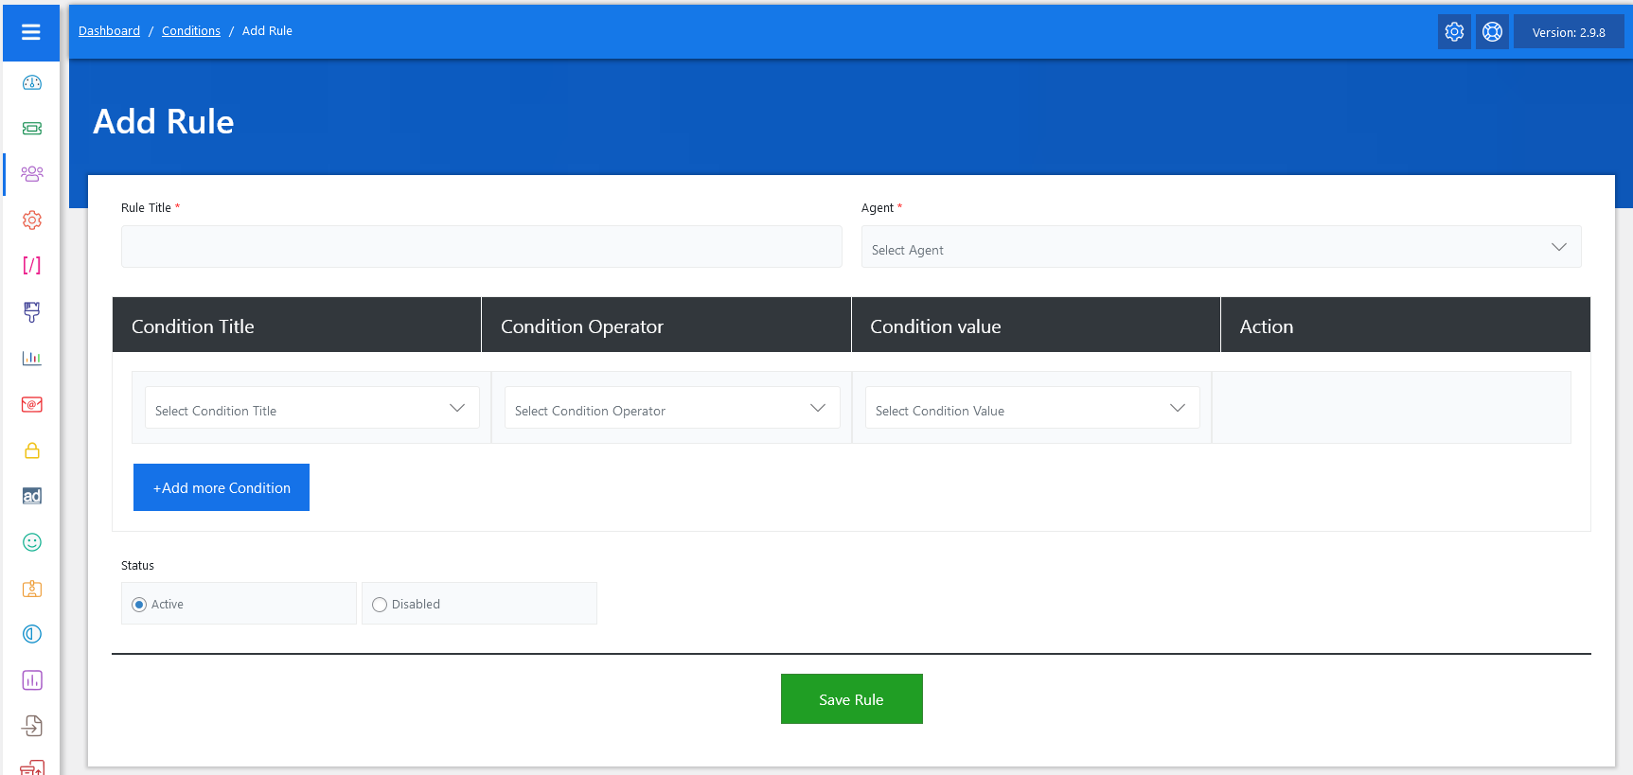
Task: Click into the Rule Title input field
Action: (481, 247)
